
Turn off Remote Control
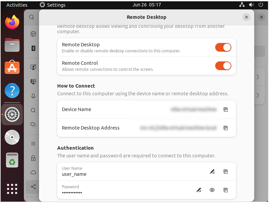pyautogui.click(x=223, y=66)
